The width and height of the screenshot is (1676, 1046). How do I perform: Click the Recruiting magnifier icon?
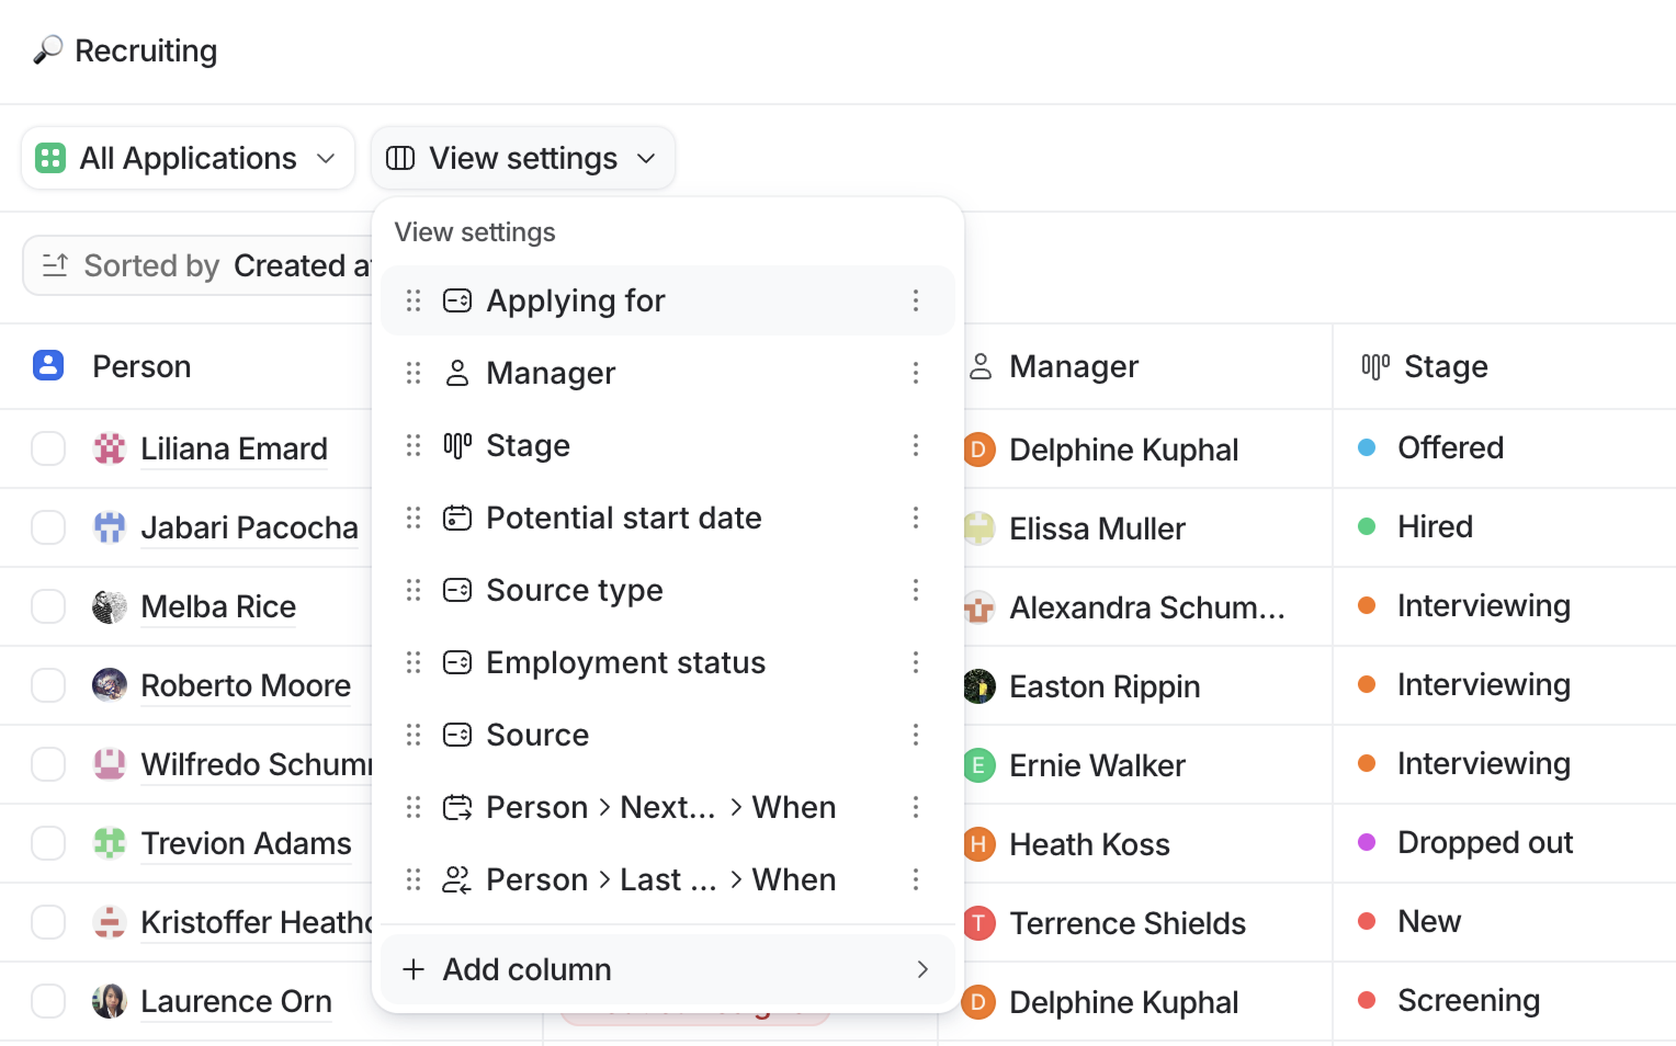tap(48, 51)
